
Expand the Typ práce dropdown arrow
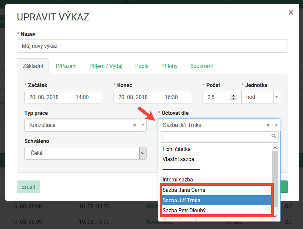pos(143,125)
